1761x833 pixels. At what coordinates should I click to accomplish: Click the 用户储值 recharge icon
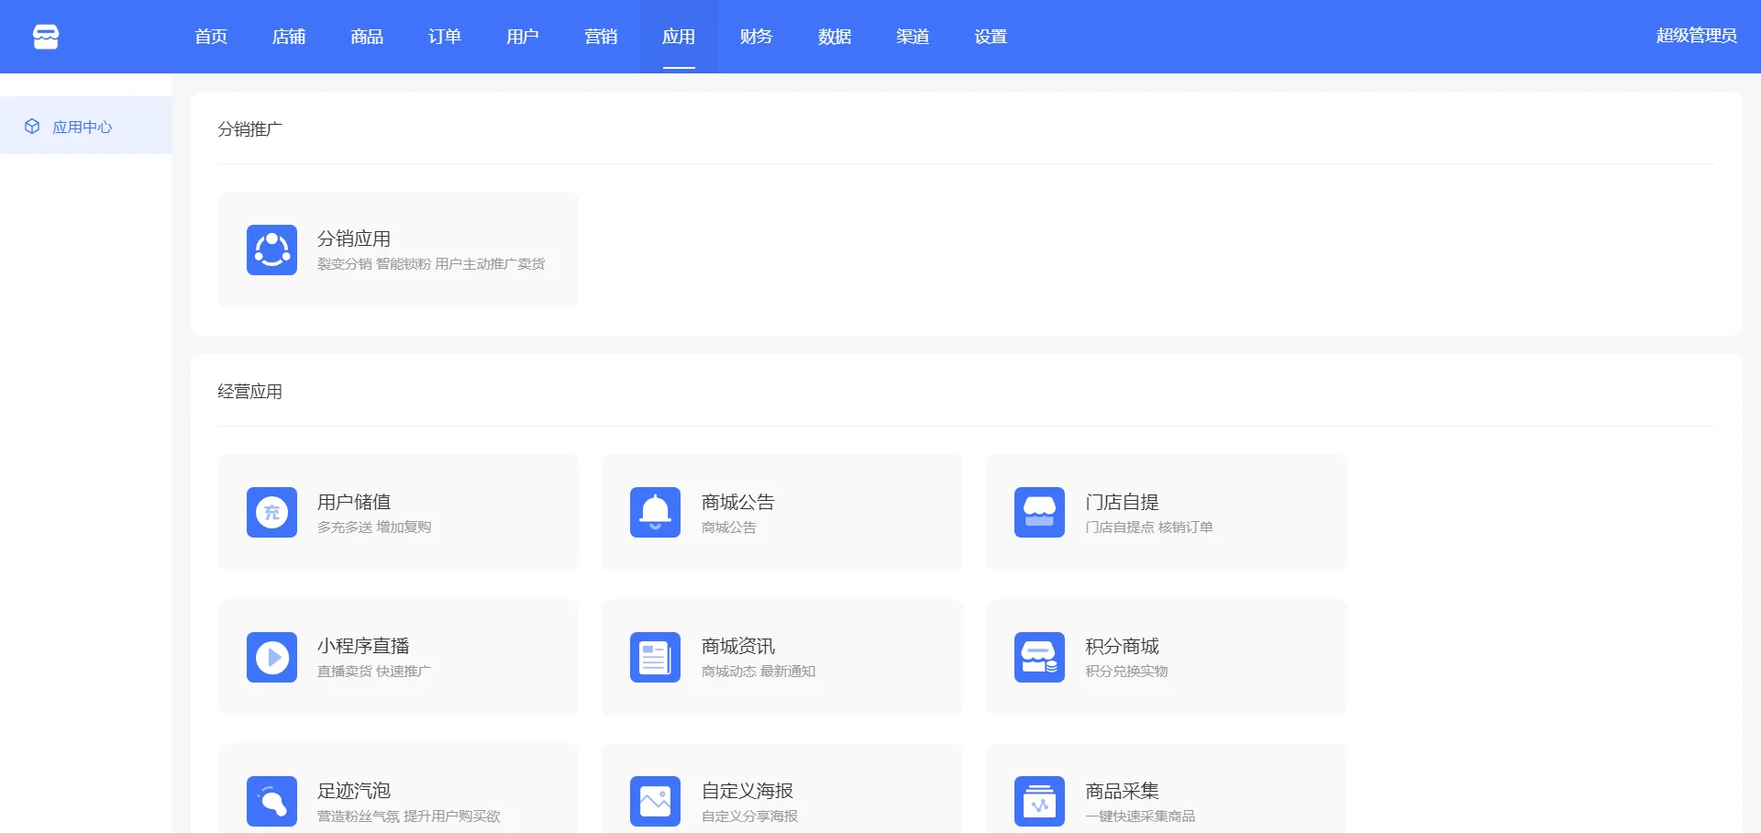pyautogui.click(x=271, y=512)
